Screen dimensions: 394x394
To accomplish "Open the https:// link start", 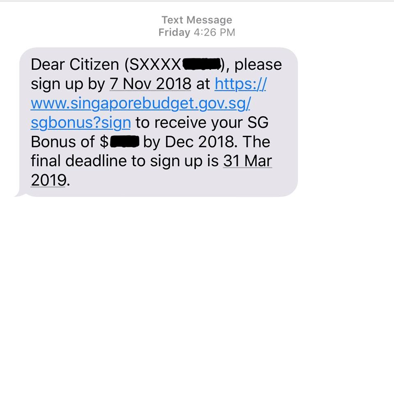I will (x=240, y=84).
